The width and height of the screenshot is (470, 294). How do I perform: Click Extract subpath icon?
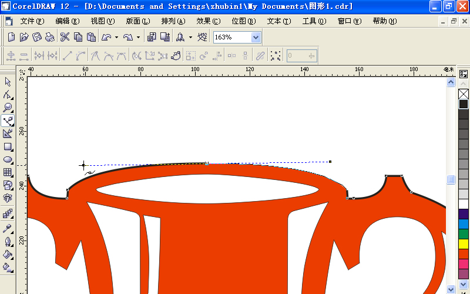click(x=163, y=56)
